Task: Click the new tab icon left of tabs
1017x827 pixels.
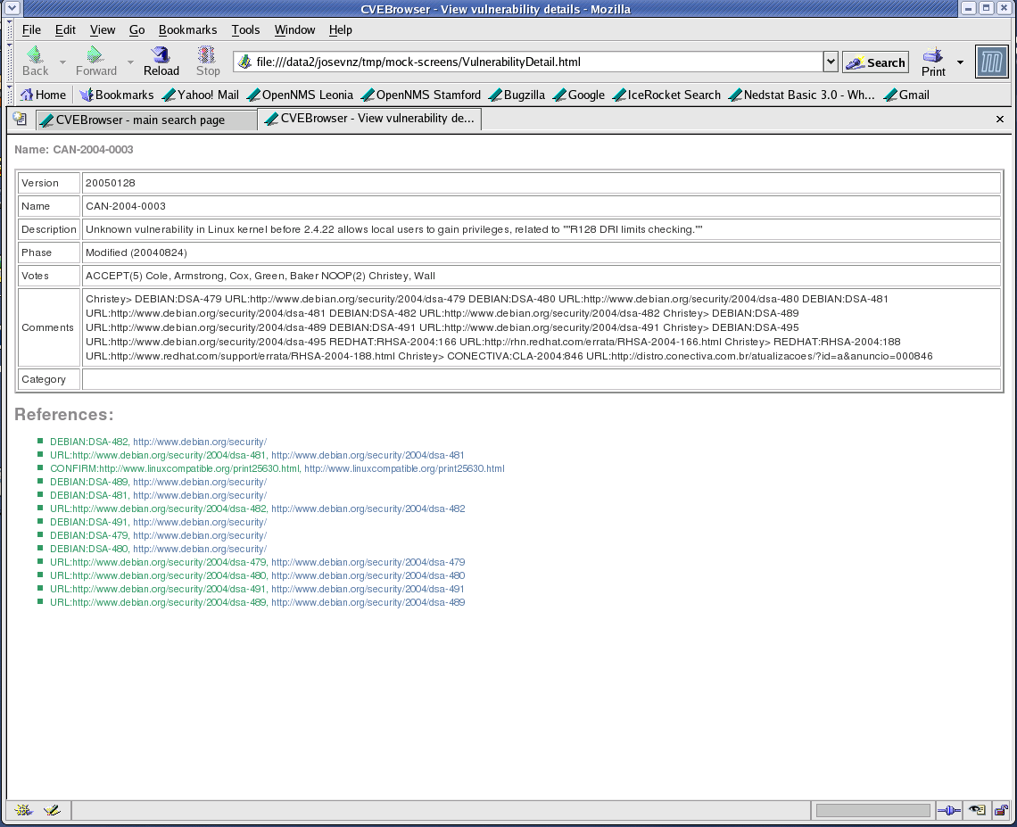Action: [x=21, y=119]
